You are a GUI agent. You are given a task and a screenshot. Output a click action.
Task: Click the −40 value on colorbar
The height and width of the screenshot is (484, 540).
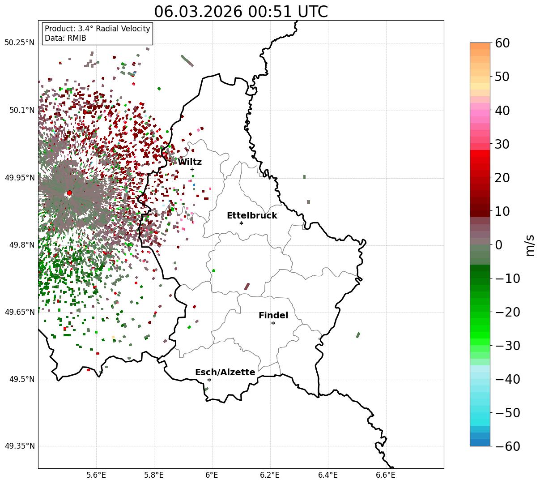[x=507, y=379]
